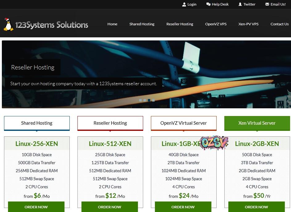The image size is (291, 212).
Task: Select the Xen Virtual Server tab
Action: [257, 123]
